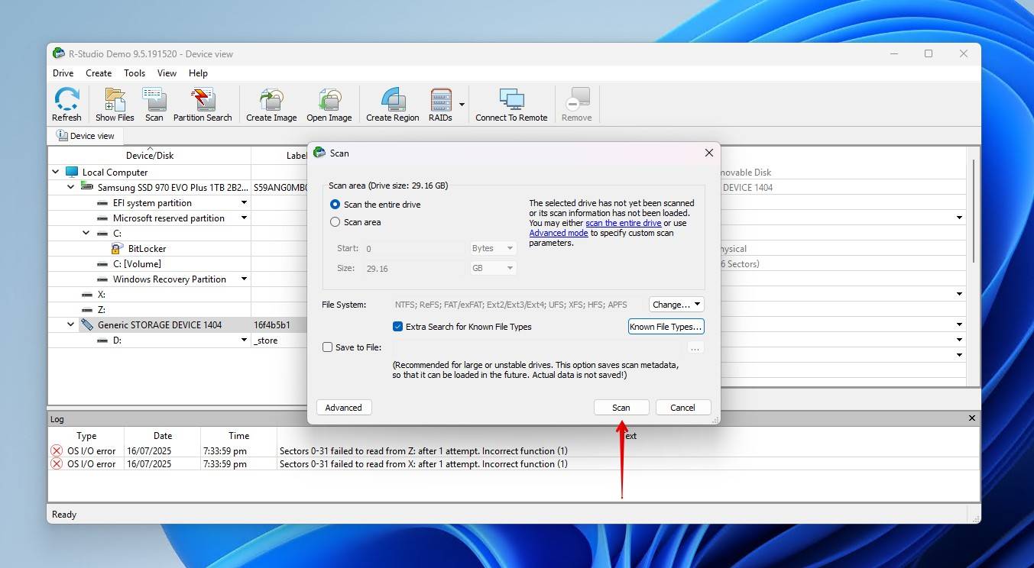Open the Help menu
Viewport: 1034px width, 568px height.
click(x=198, y=73)
